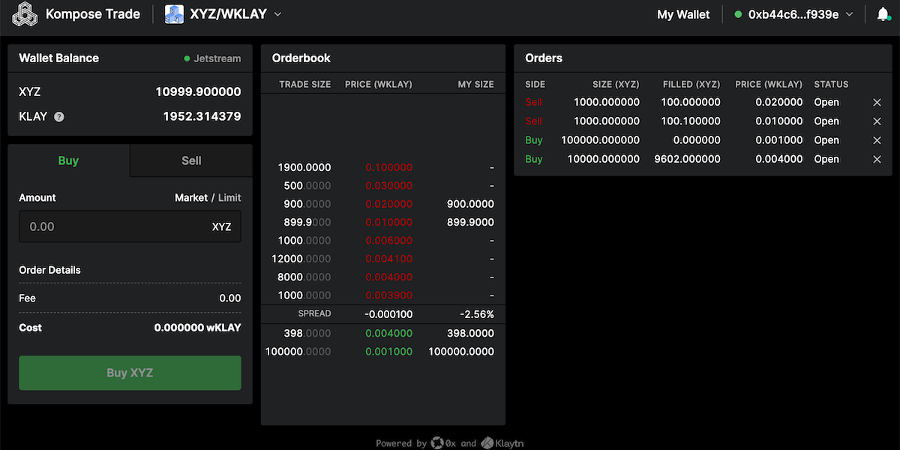Screen dimensions: 900x450
Task: Open the notifications bell
Action: [883, 14]
